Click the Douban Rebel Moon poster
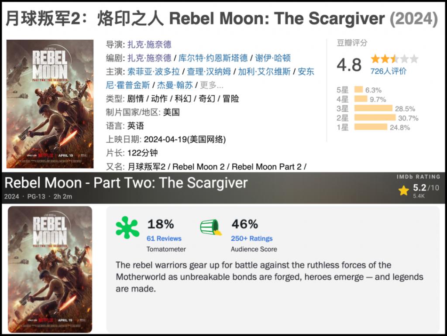 pos(50,104)
